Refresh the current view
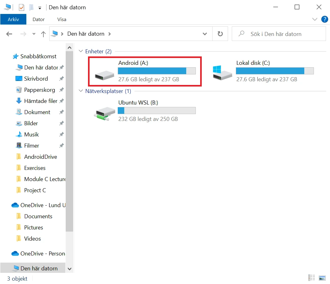This screenshot has height=284, width=330. 220,34
